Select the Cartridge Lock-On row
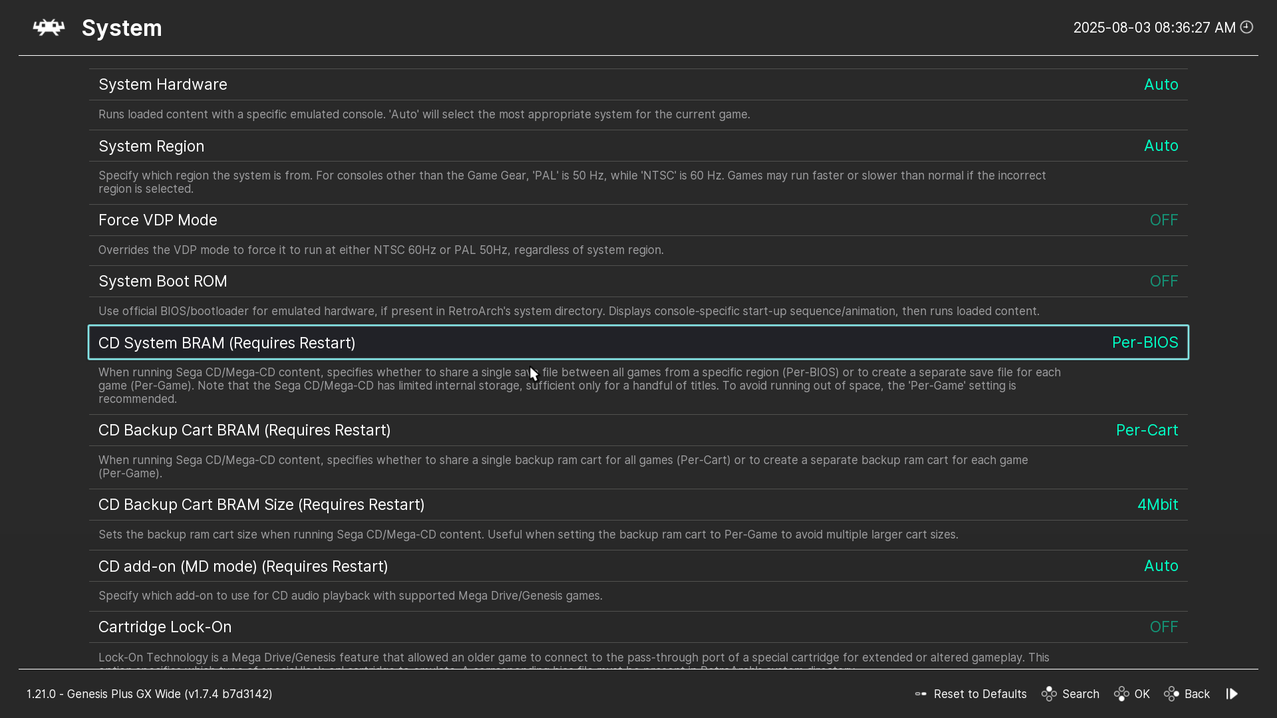This screenshot has height=718, width=1277. [x=638, y=627]
